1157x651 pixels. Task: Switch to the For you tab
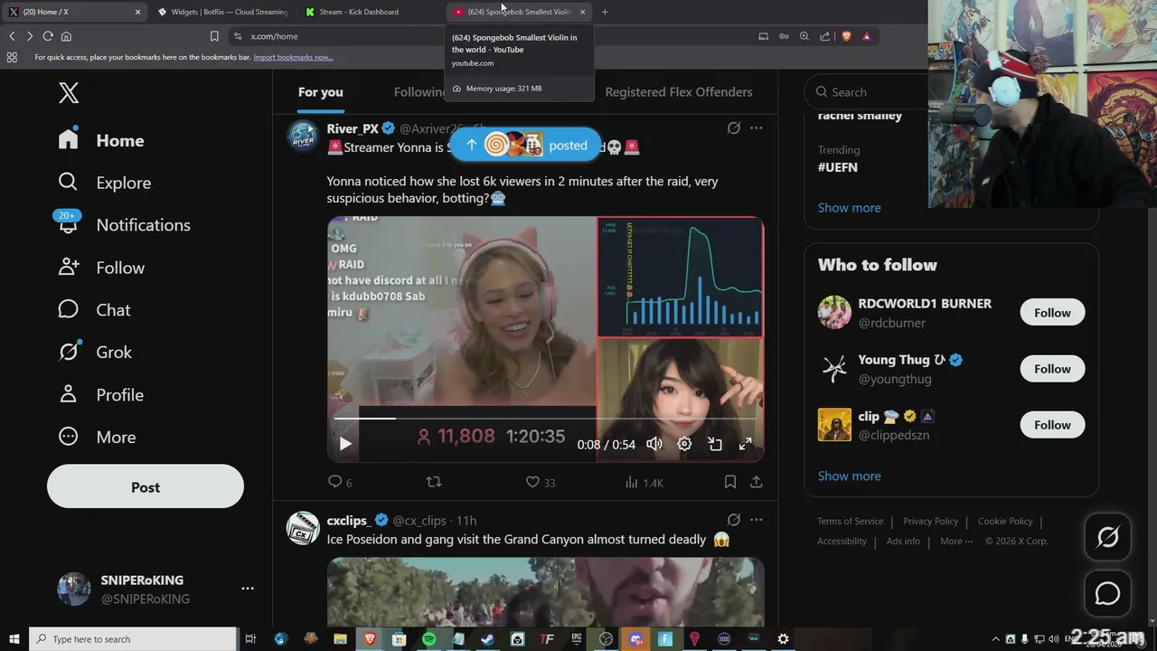(320, 92)
